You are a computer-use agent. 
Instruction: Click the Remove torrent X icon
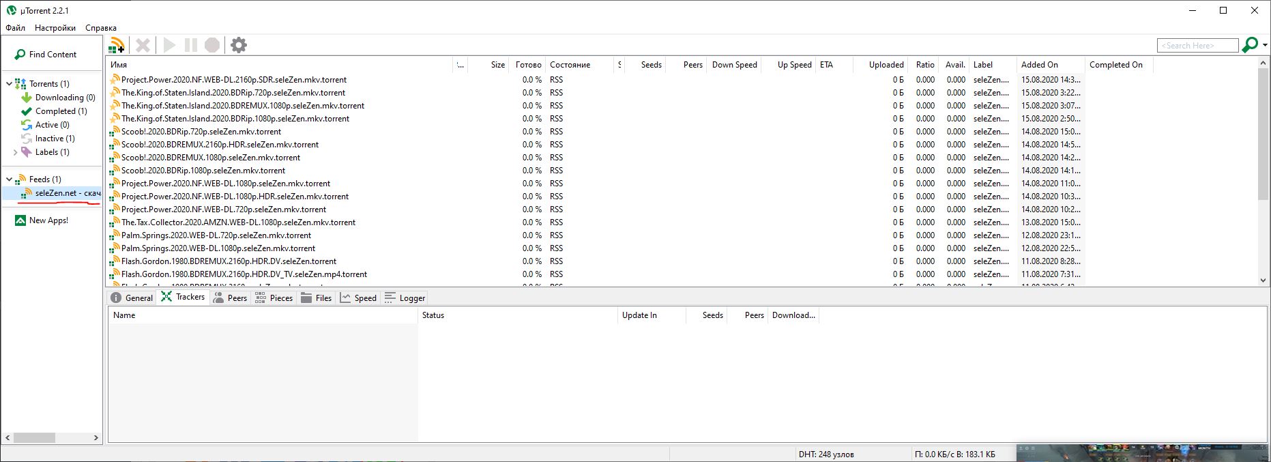(x=143, y=46)
